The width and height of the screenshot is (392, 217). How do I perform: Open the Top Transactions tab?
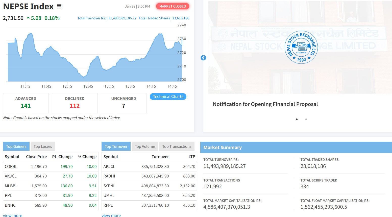177,147
